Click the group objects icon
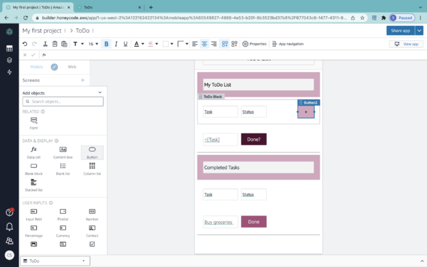427x267 pixels. 225,44
